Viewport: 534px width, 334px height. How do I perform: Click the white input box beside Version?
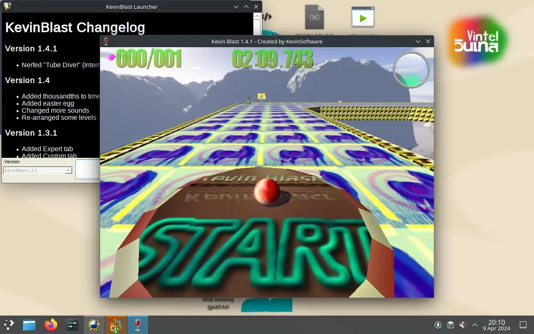(88, 169)
